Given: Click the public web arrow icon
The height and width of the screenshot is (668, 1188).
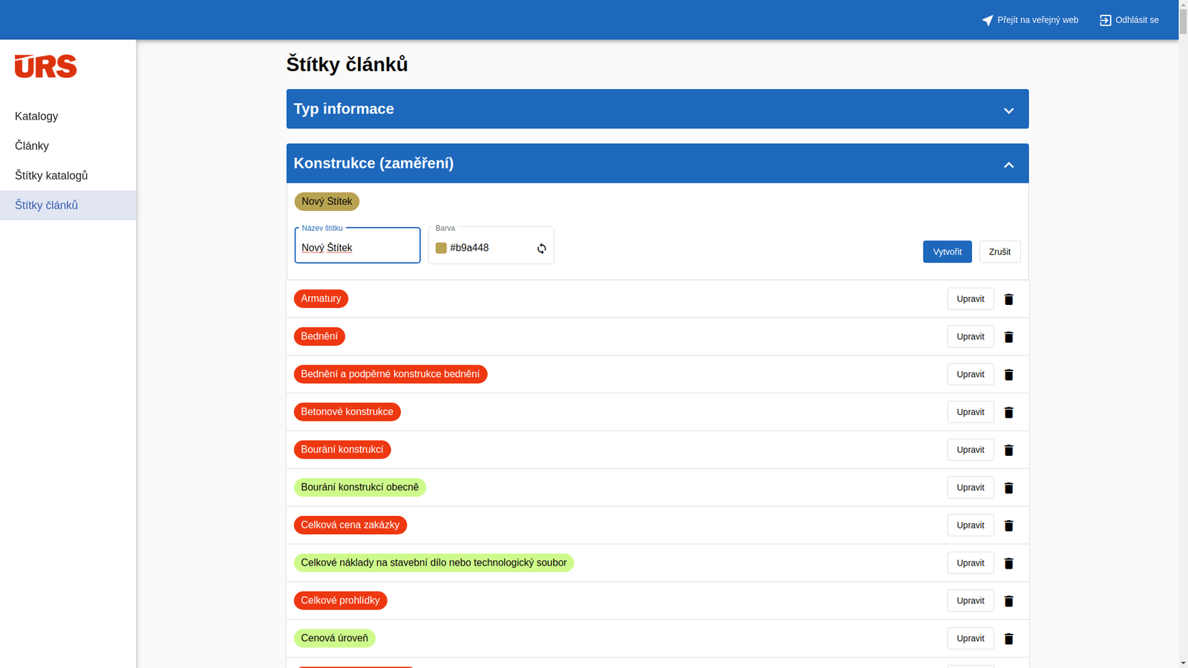Looking at the screenshot, I should click(x=988, y=20).
